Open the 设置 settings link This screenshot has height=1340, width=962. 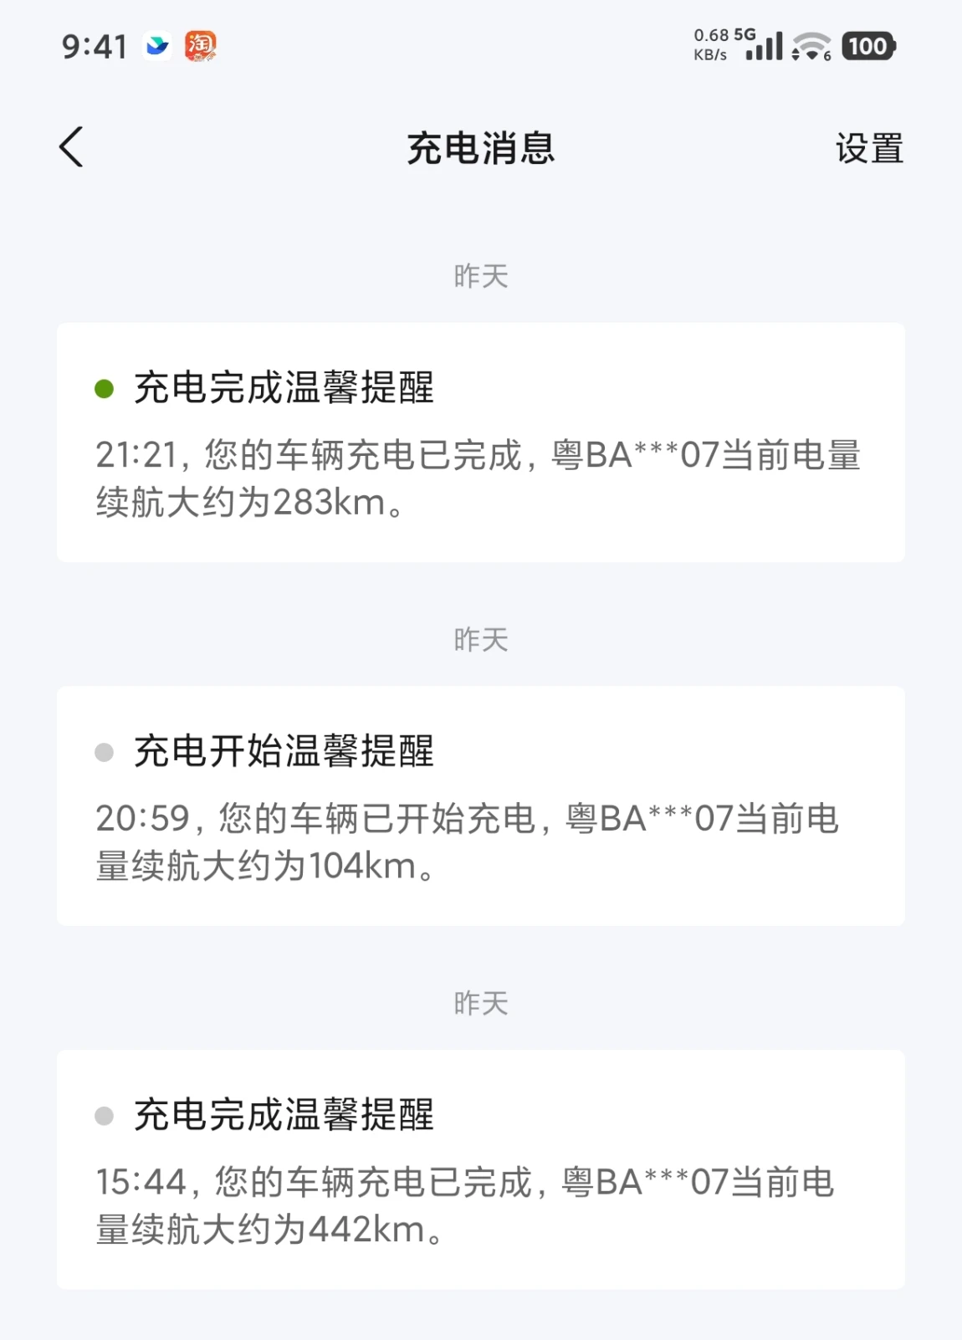(x=869, y=149)
